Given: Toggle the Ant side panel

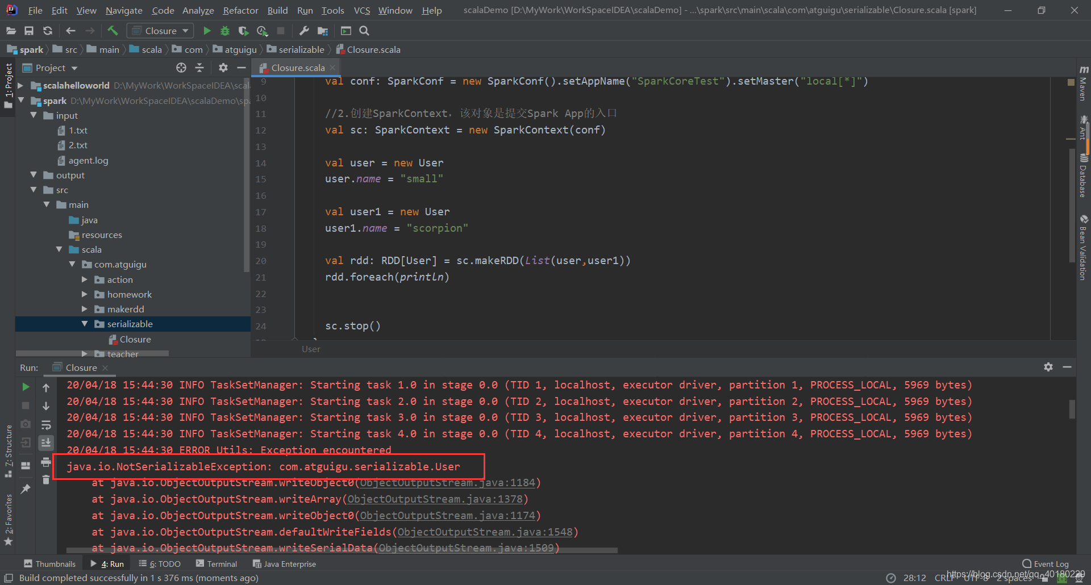Looking at the screenshot, I should [x=1083, y=128].
